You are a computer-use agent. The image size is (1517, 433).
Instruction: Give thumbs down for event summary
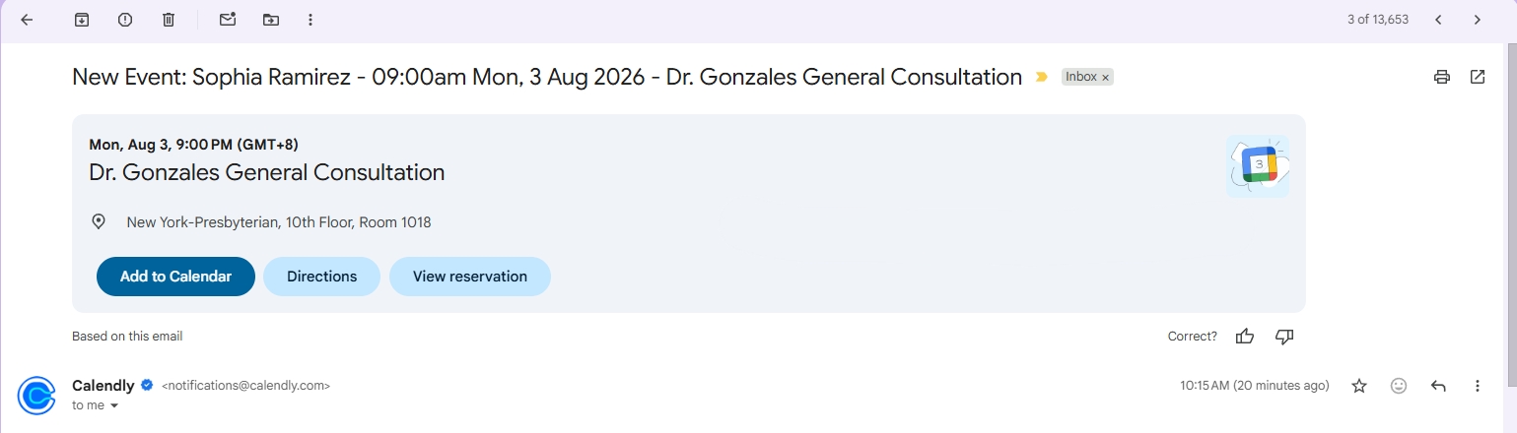1284,337
